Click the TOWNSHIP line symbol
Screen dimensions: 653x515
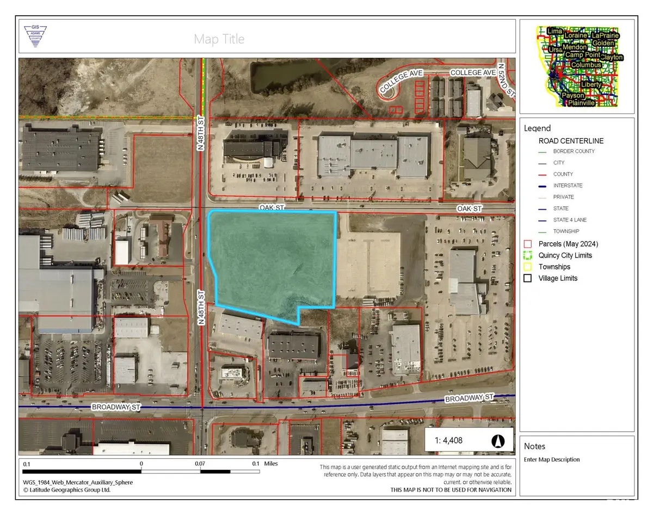coord(541,231)
